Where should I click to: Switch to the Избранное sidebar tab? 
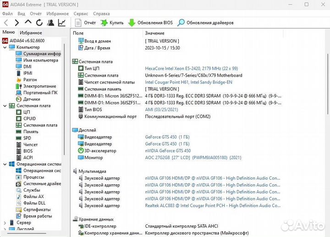coord(31,33)
